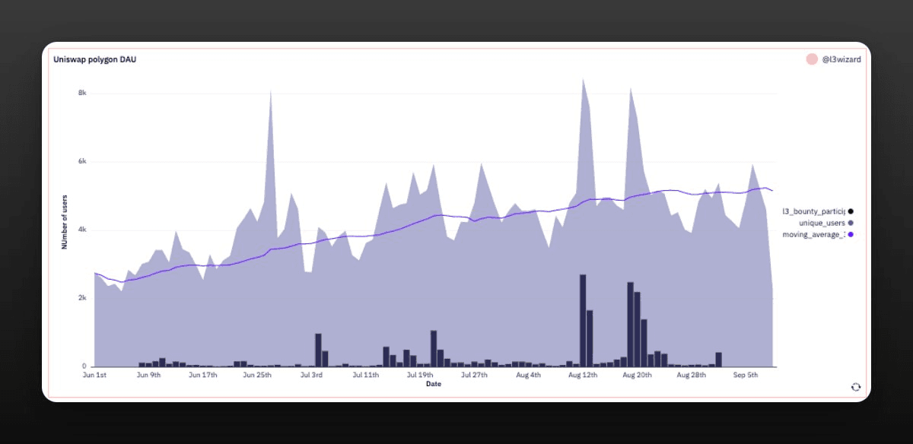Click the 0 y-axis label

[85, 366]
